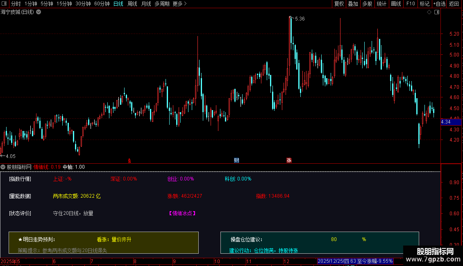463x266 pixels.
Task: Click the 指数: 13486.94 text
Action: coord(273,196)
